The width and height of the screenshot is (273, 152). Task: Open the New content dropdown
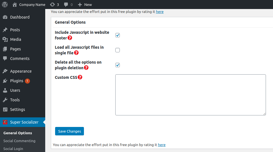(x=85, y=5)
